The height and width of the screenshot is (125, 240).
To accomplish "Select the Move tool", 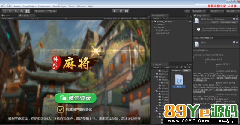I will pyautogui.click(x=10, y=11).
